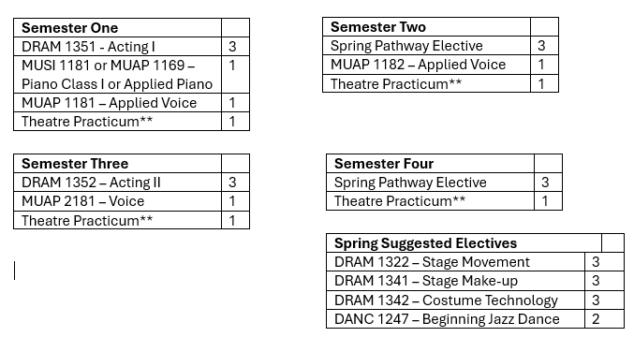Select the MUAP 2181 – Voice cell
Screen dimensions: 634x337
click(118, 201)
